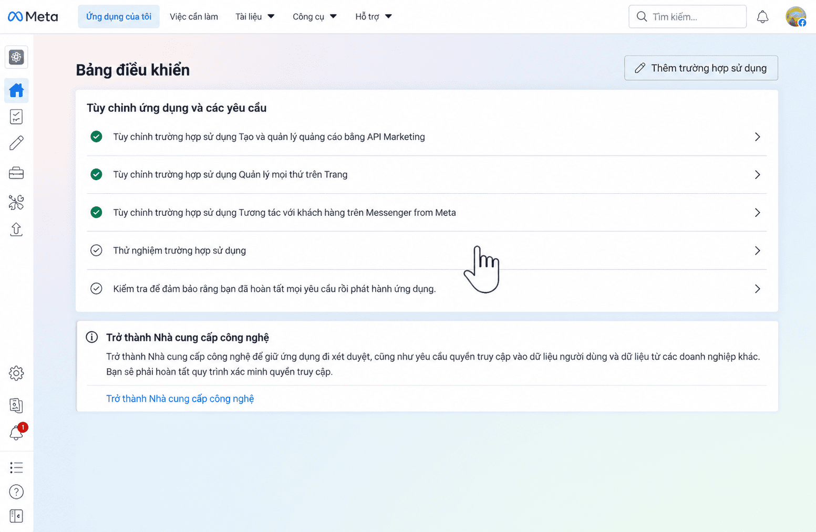The width and height of the screenshot is (816, 532).
Task: Open the Tài liệu dropdown menu
Action: coord(255,17)
